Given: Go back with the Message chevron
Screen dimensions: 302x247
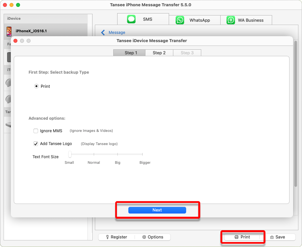Looking at the screenshot, I should click(103, 33).
